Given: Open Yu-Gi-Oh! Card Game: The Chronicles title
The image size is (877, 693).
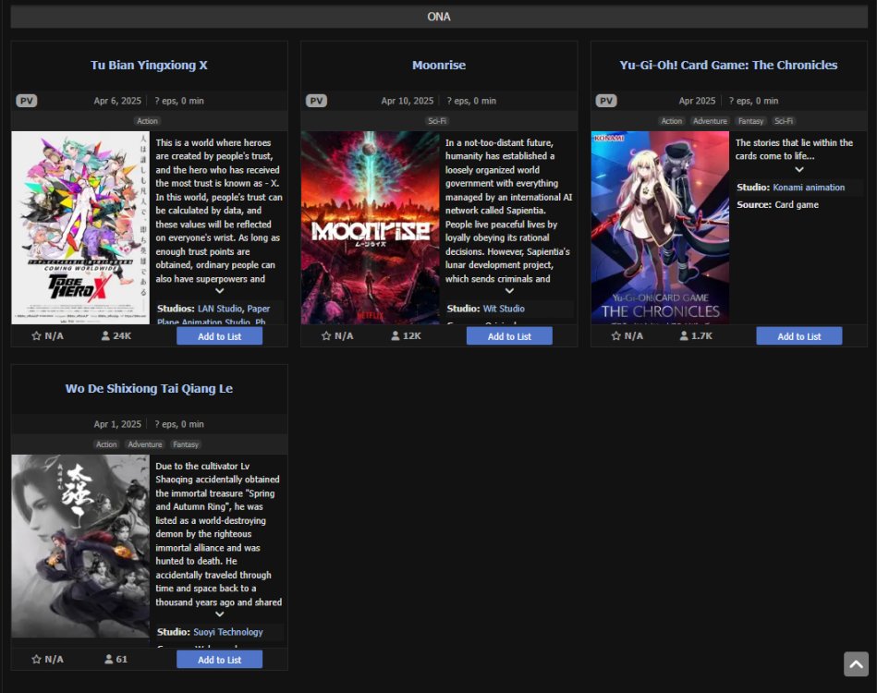Looking at the screenshot, I should click(x=728, y=65).
